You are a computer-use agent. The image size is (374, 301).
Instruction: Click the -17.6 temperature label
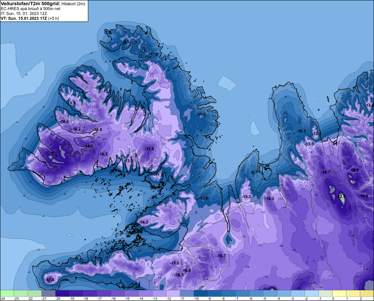(x=149, y=148)
